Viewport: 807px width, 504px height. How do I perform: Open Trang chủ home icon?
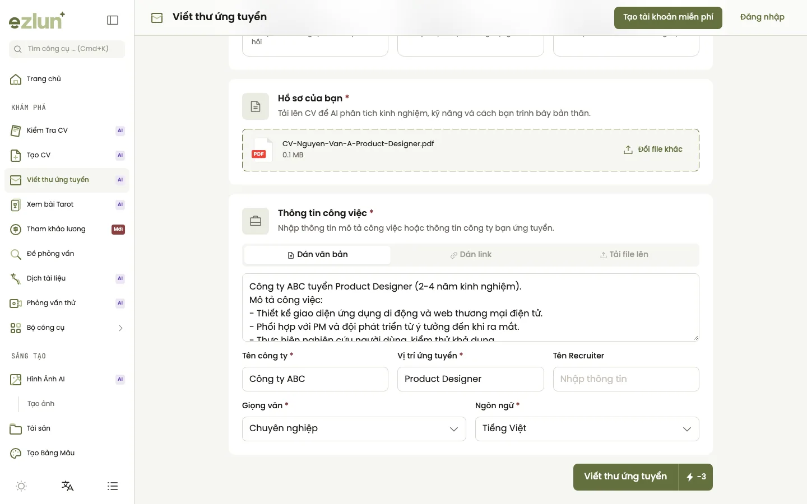[x=16, y=79]
